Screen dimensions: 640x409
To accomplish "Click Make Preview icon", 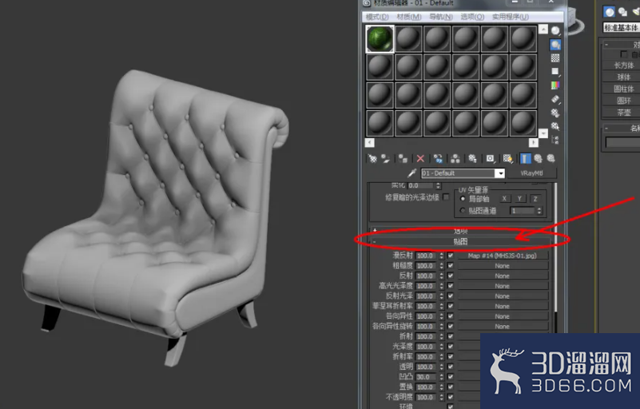I will pos(555,99).
